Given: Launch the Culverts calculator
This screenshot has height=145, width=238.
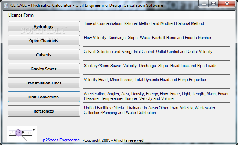Looking at the screenshot, I should pyautogui.click(x=44, y=55).
